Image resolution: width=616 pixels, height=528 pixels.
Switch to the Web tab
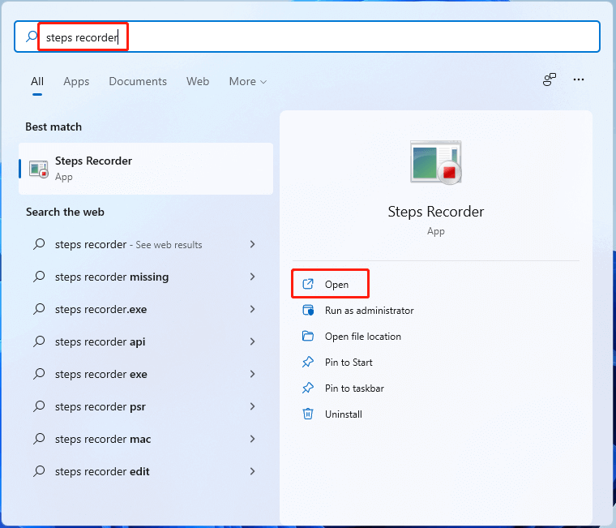pos(198,81)
